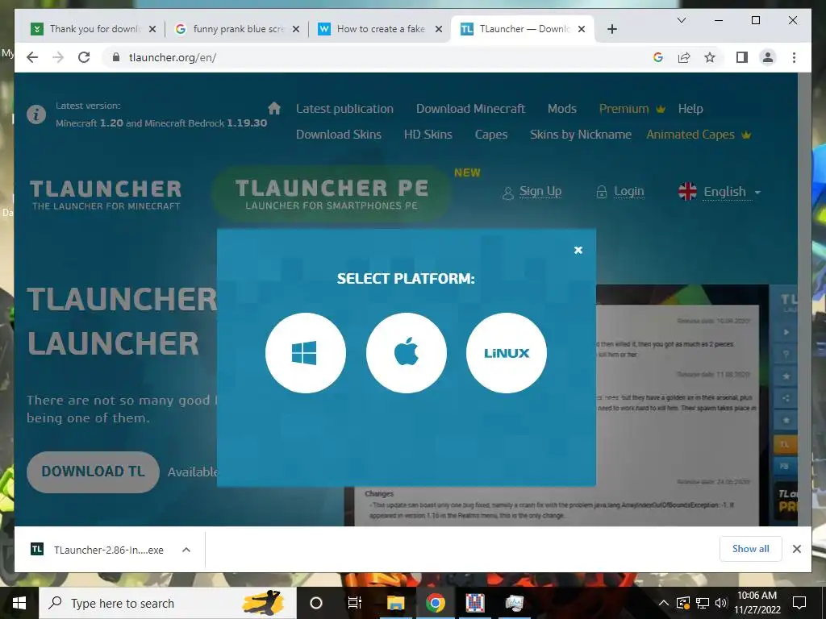Open a new browser tab

pos(611,29)
